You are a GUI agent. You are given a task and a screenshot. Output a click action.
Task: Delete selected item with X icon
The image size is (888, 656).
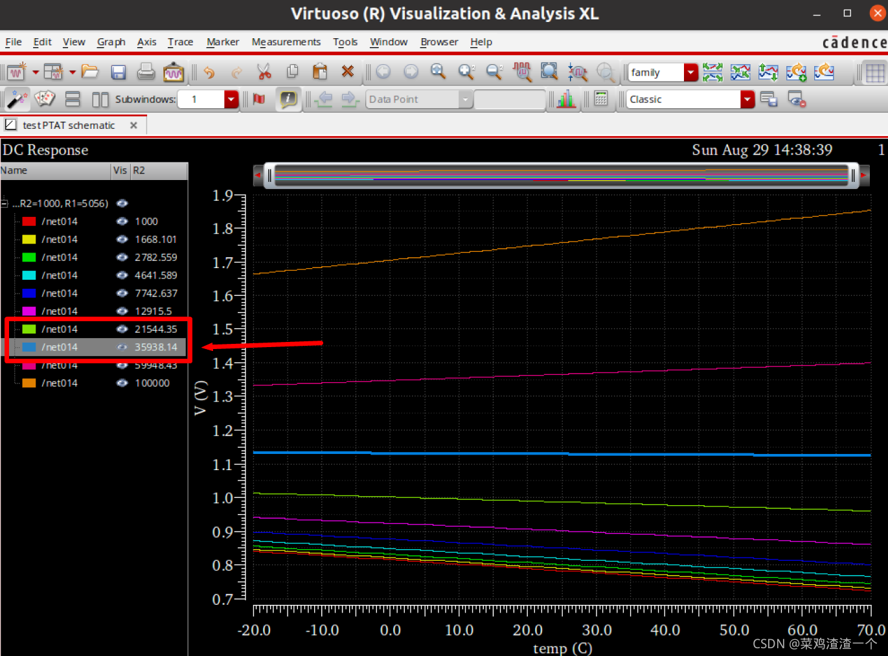(x=348, y=72)
